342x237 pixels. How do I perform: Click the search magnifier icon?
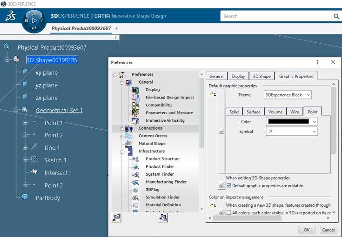pyautogui.click(x=336, y=16)
